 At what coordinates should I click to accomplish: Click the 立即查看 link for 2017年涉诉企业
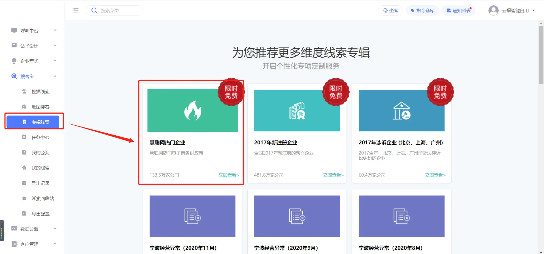tap(435, 175)
